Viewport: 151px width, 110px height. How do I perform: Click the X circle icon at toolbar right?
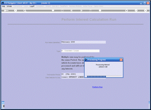click(x=145, y=10)
